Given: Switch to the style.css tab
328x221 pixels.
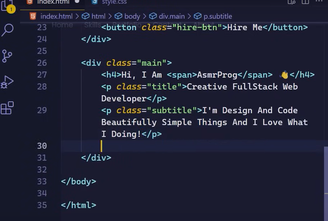Looking at the screenshot, I should (114, 2).
